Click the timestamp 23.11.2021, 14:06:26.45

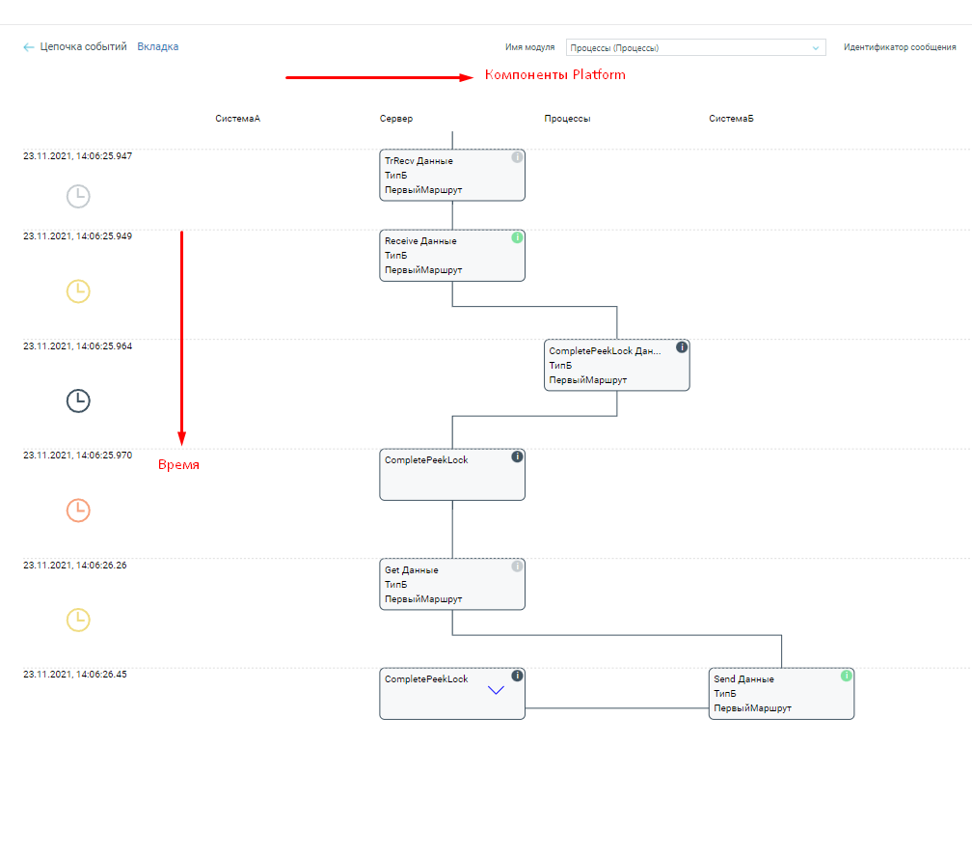click(75, 675)
